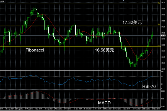Click the MACD 0.362 scale value
This screenshot has height=111, width=167.
163,91
